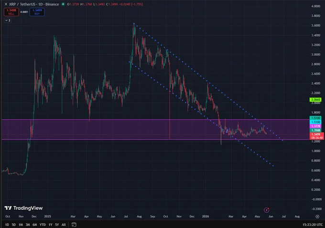Click the percentage change −0.0240 (−1.75%) text

(131, 4)
